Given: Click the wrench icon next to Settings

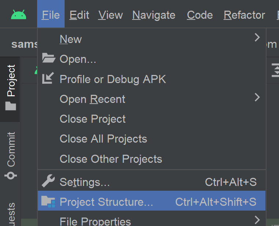Looking at the screenshot, I should [48, 181].
